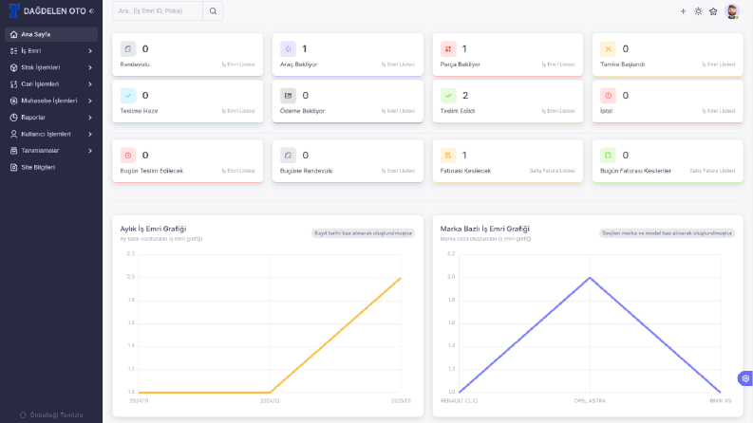Click the Teslim Edildi count 2

click(465, 96)
